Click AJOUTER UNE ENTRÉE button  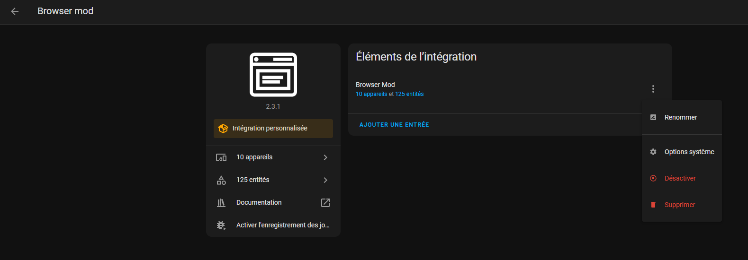394,125
